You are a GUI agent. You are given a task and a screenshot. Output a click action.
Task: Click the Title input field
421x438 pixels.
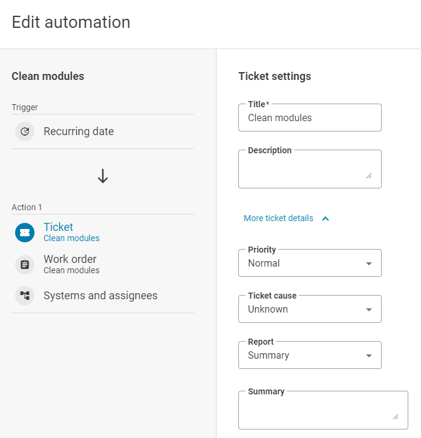point(310,118)
